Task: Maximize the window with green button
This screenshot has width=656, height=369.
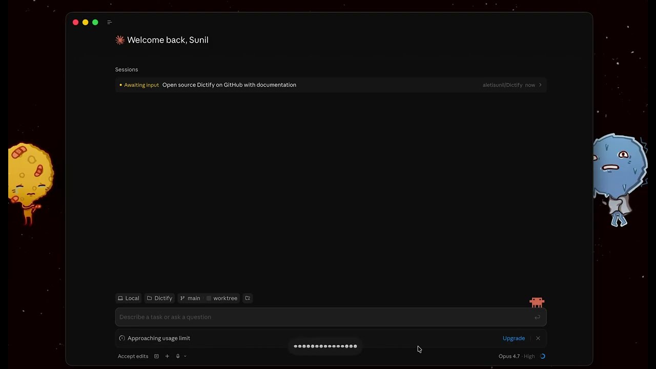Action: point(95,22)
